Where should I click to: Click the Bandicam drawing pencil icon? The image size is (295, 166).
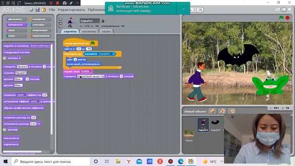71,3
